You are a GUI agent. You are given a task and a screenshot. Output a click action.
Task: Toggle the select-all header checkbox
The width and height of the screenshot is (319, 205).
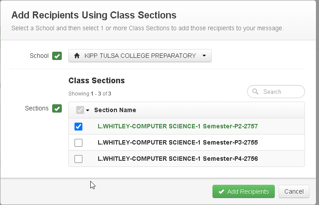pos(80,110)
